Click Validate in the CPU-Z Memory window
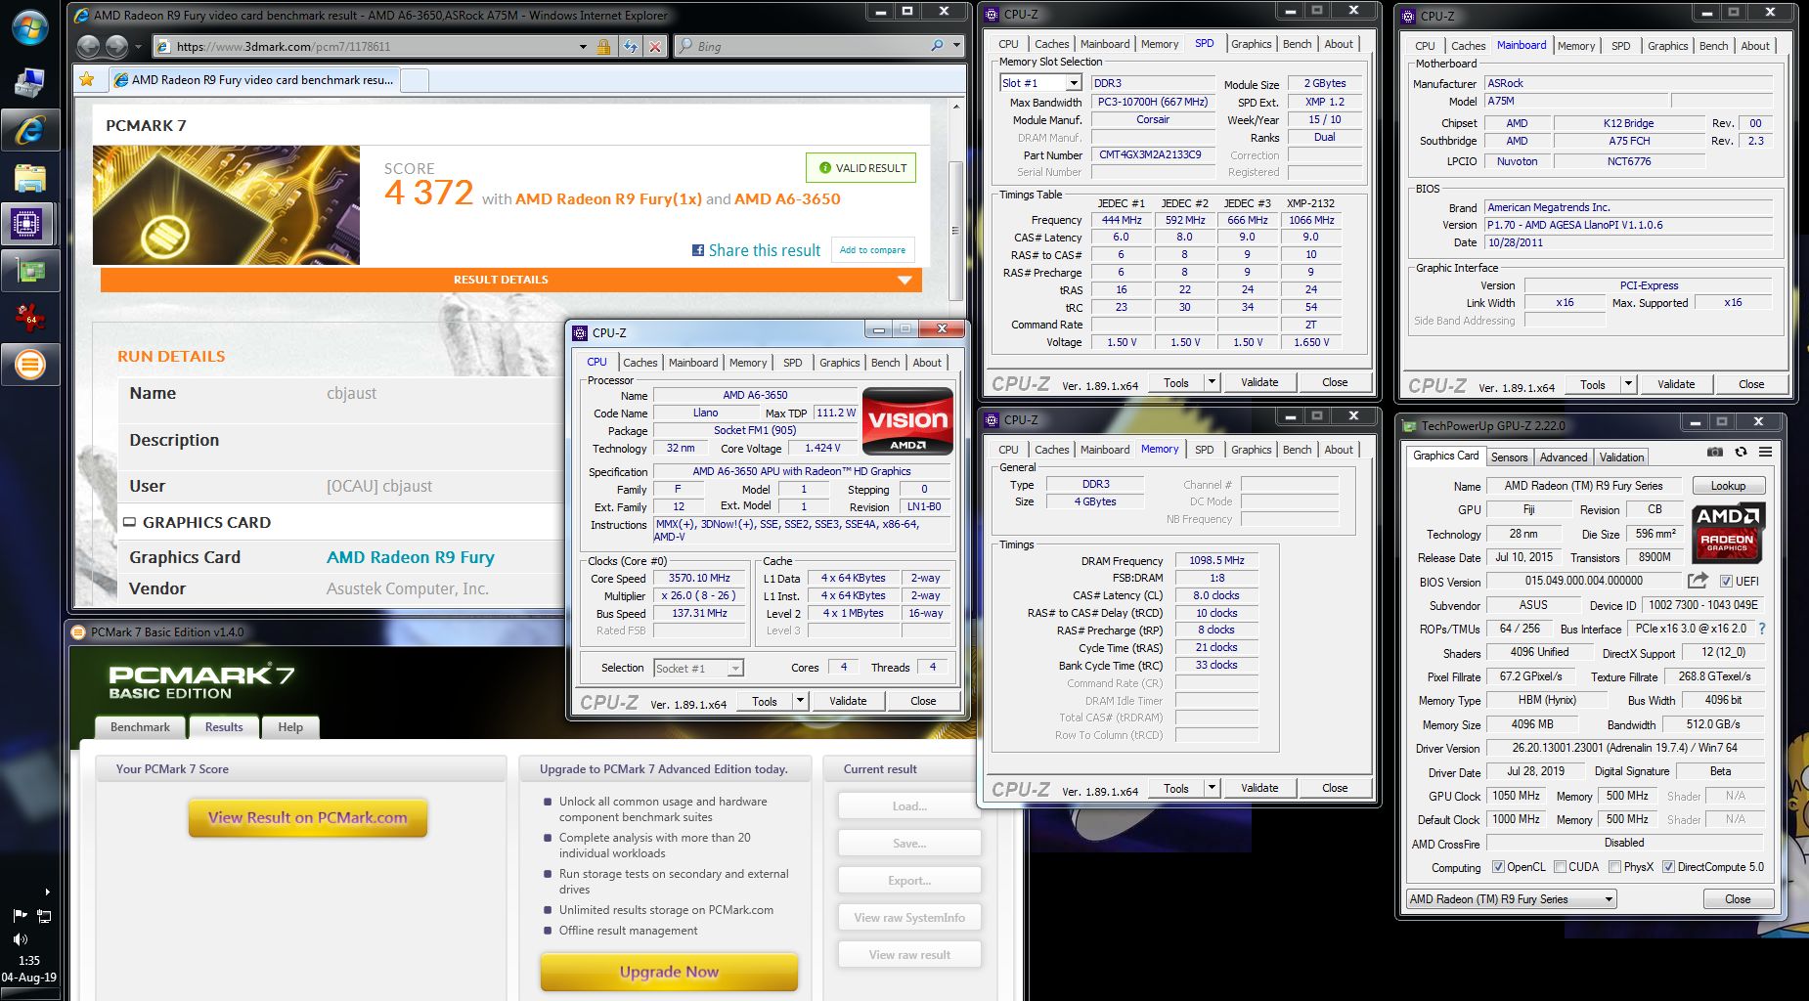The image size is (1809, 1001). (x=1258, y=788)
